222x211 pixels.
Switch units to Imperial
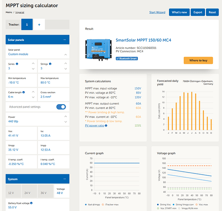pyautogui.click(x=20, y=12)
